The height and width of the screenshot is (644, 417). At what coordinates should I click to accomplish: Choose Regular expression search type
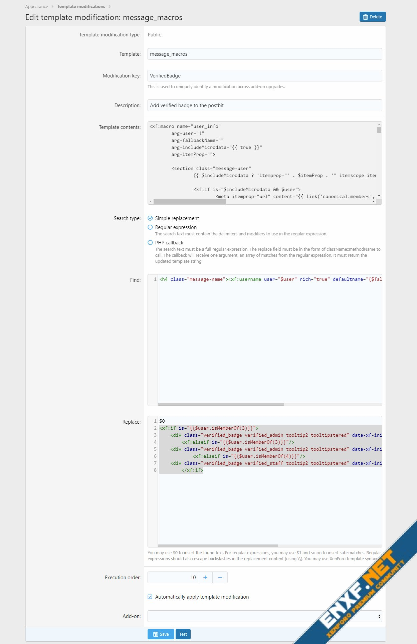click(150, 227)
